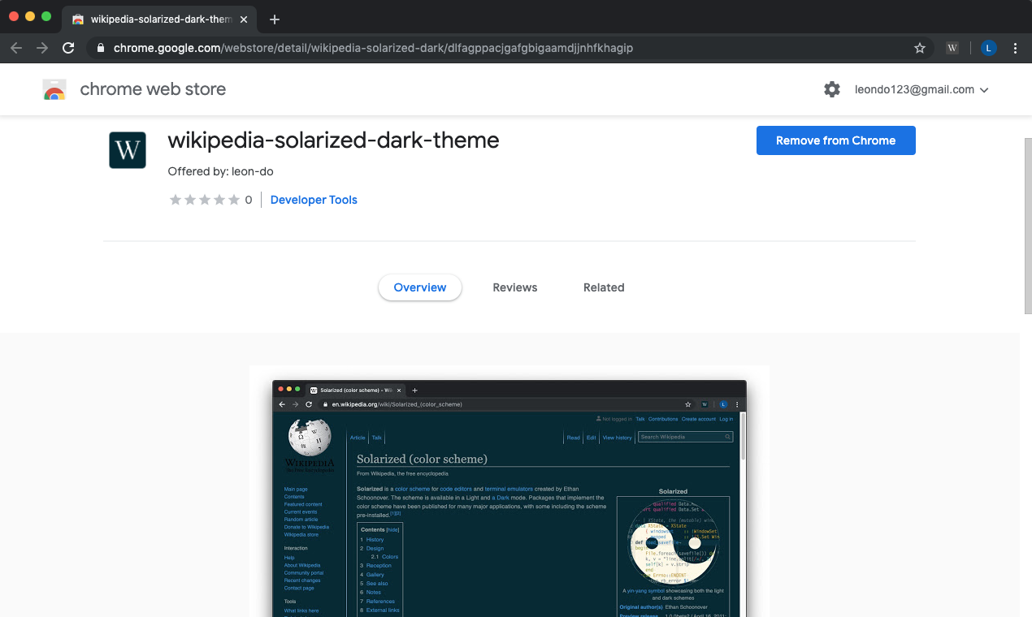Open the Developer Tools link
The width and height of the screenshot is (1032, 617).
click(314, 200)
